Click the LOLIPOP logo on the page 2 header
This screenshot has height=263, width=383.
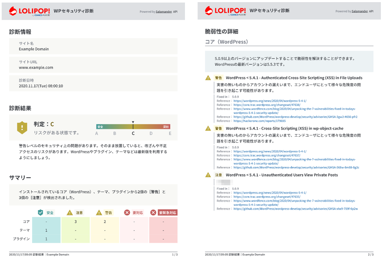click(x=225, y=11)
